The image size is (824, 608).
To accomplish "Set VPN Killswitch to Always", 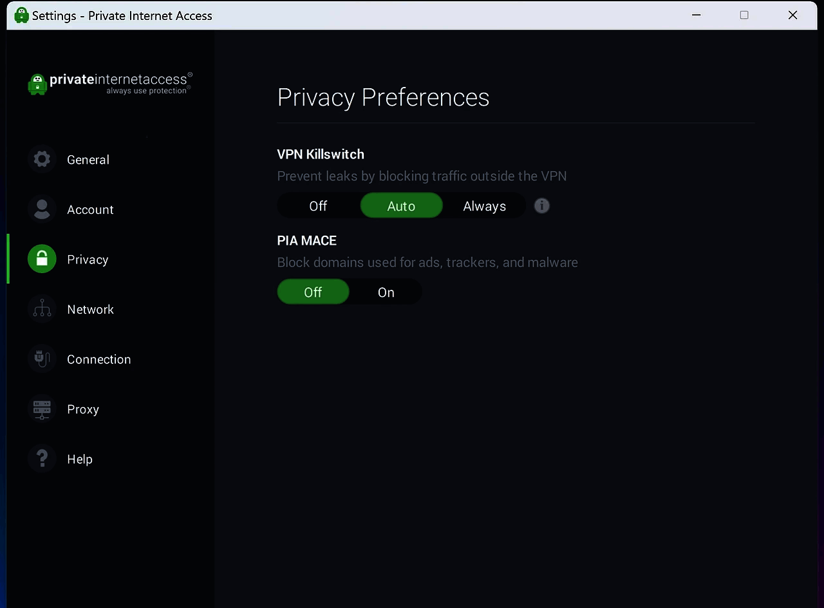I will coord(484,206).
